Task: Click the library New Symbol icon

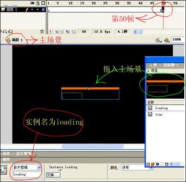Action: pyautogui.click(x=148, y=164)
